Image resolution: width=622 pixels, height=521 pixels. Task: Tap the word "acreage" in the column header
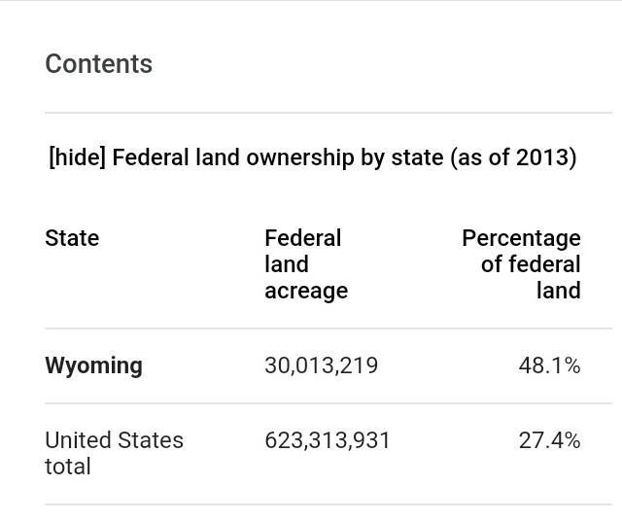[x=305, y=291]
